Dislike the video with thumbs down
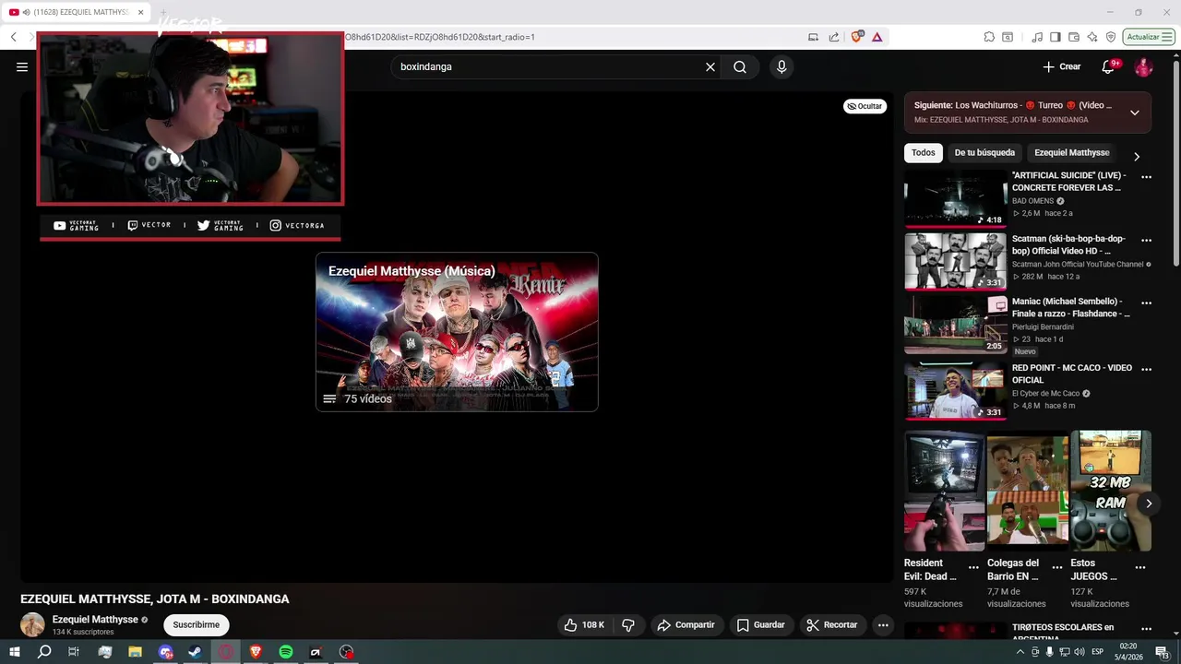 point(628,624)
